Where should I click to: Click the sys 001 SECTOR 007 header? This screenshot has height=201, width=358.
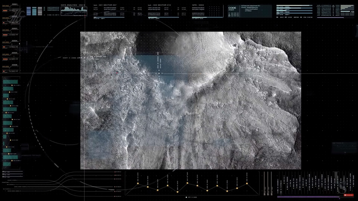click(105, 5)
